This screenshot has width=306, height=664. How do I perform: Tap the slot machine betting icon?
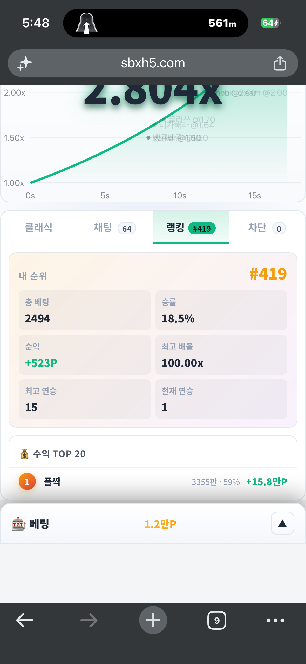tap(19, 524)
